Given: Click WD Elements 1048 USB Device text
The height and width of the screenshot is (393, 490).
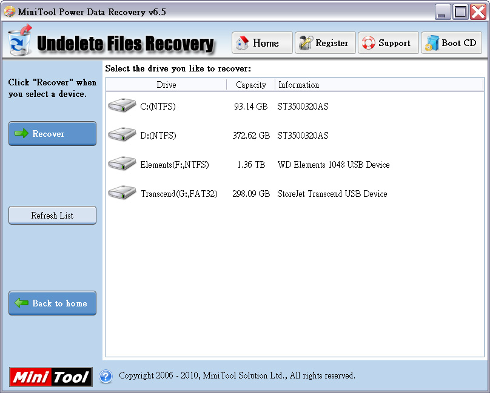Looking at the screenshot, I should tap(334, 165).
